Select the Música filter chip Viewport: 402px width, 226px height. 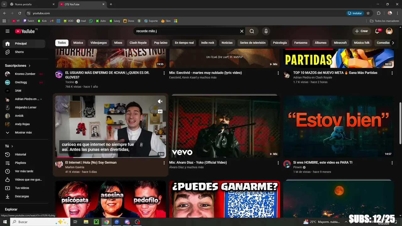(78, 43)
